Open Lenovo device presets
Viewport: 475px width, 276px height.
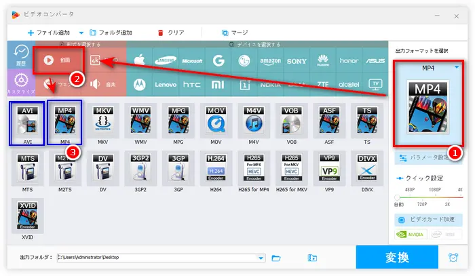click(x=166, y=84)
